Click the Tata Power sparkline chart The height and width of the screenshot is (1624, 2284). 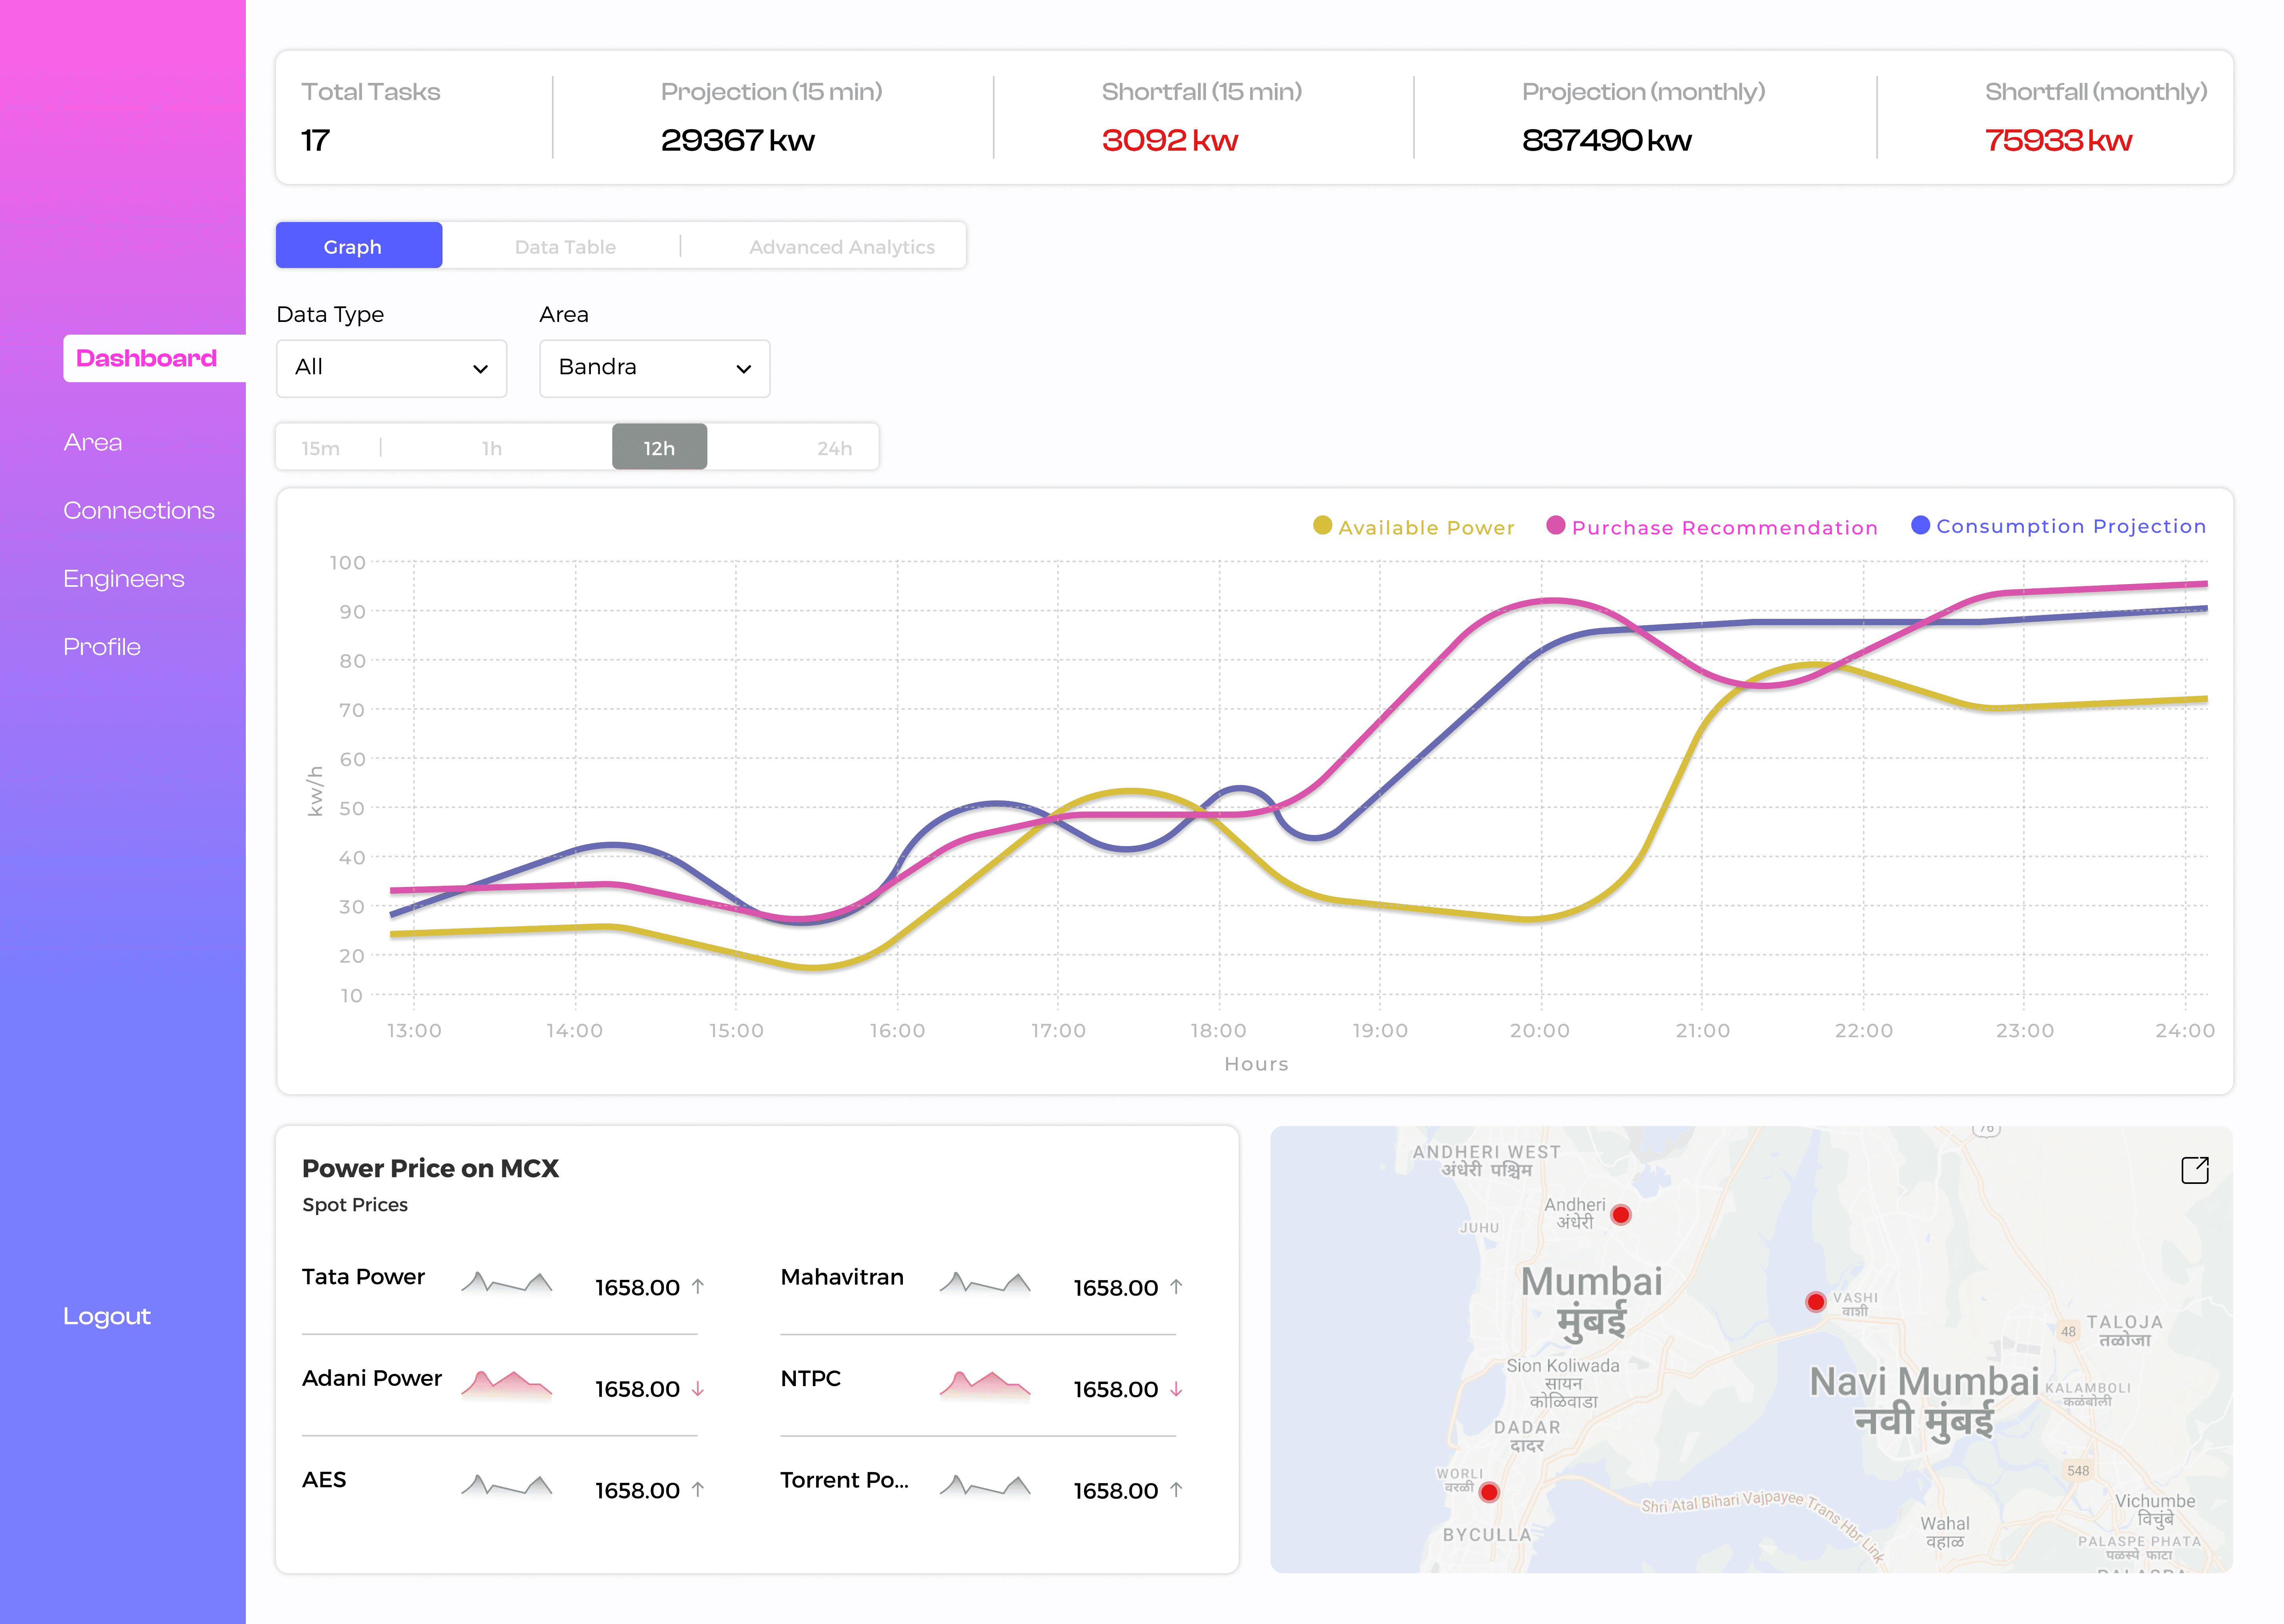pyautogui.click(x=507, y=1283)
